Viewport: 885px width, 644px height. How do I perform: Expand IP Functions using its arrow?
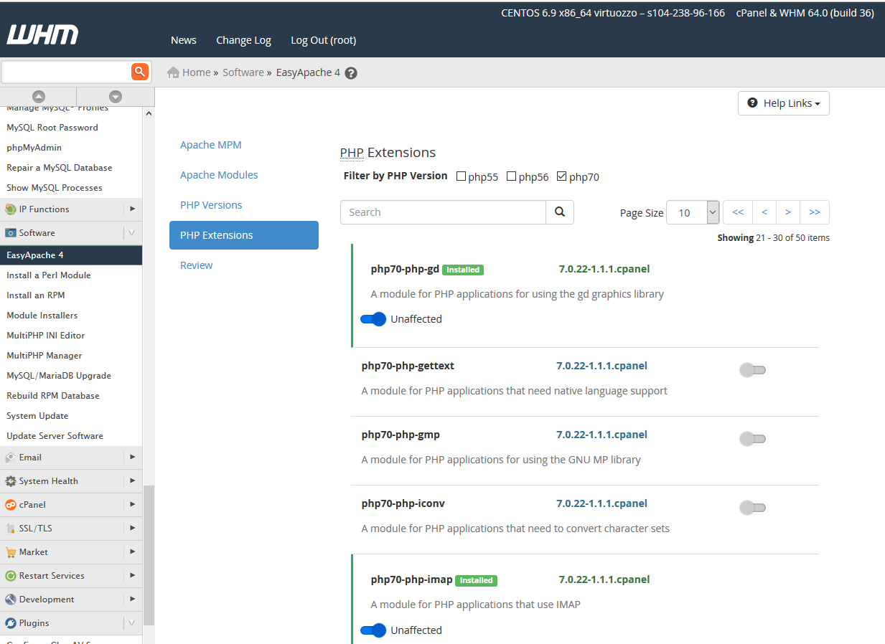132,209
